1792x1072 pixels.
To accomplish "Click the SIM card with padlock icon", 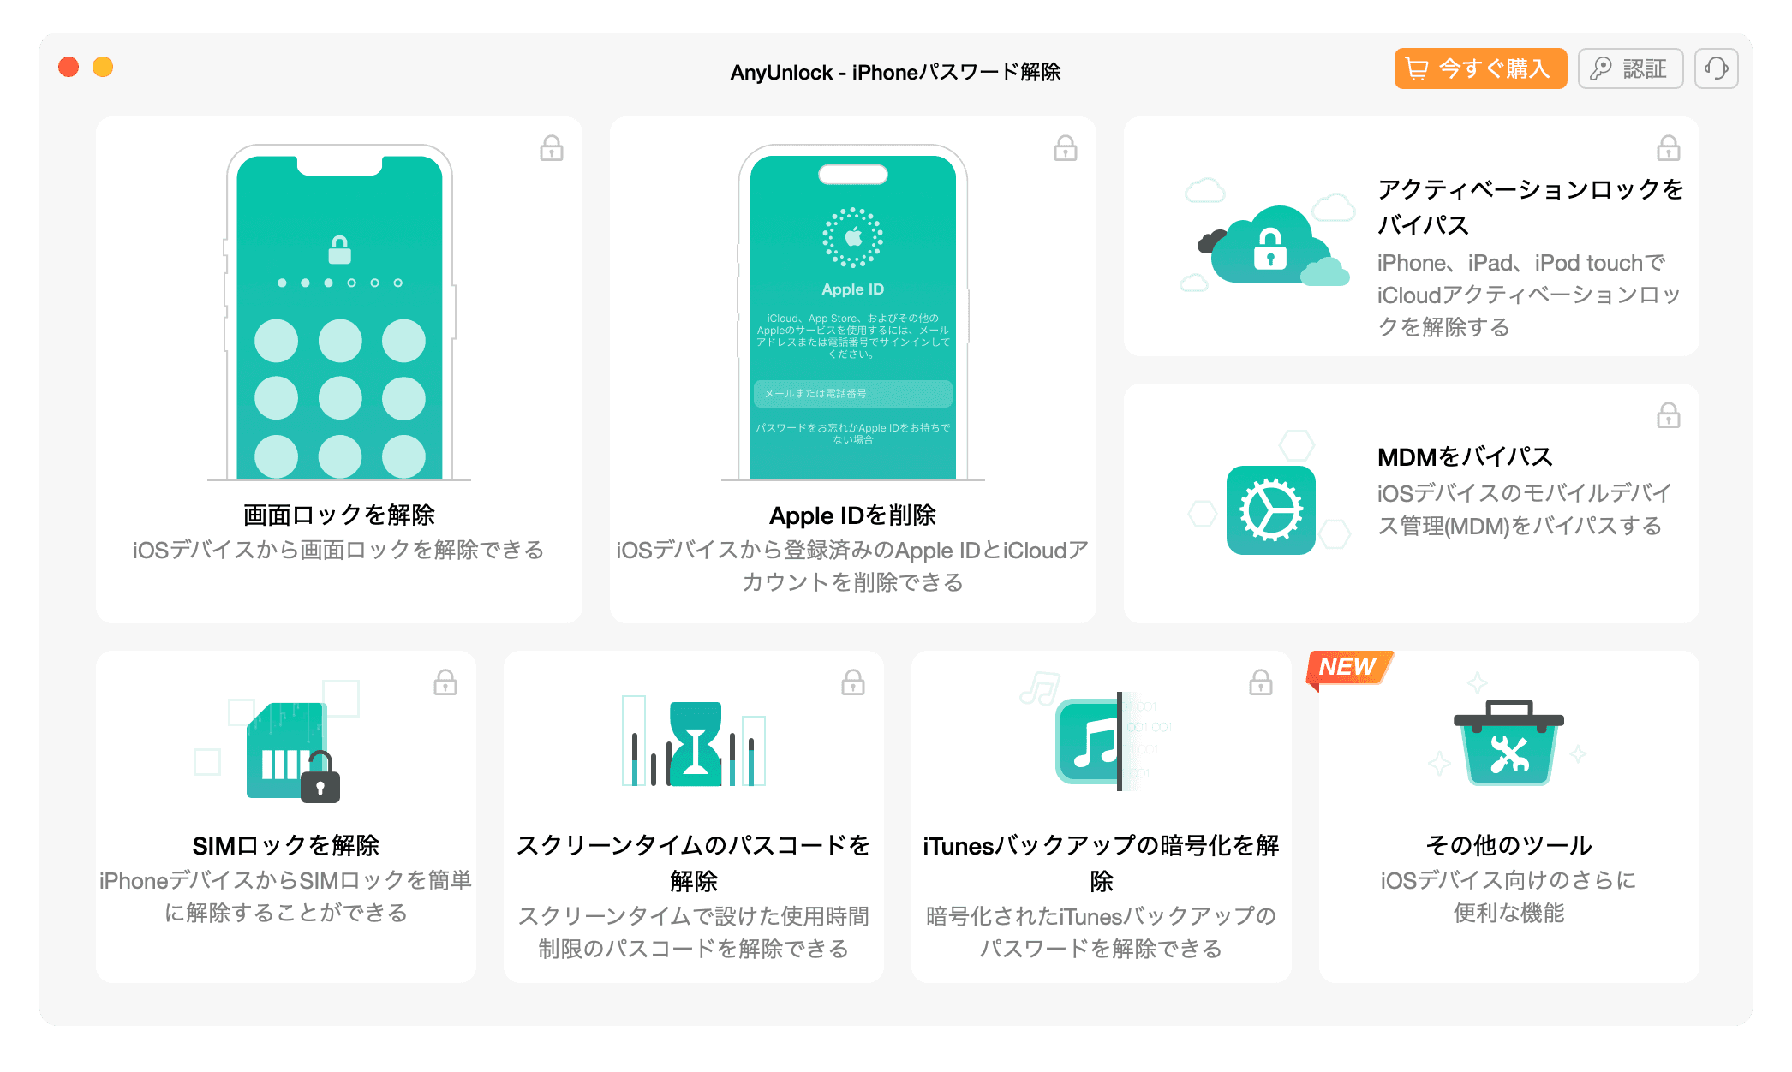I will pos(293,752).
